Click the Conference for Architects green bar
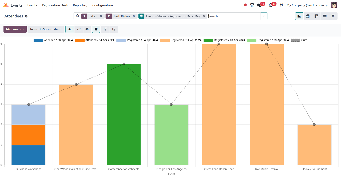Screen dimensions: 341x177 click(124, 115)
